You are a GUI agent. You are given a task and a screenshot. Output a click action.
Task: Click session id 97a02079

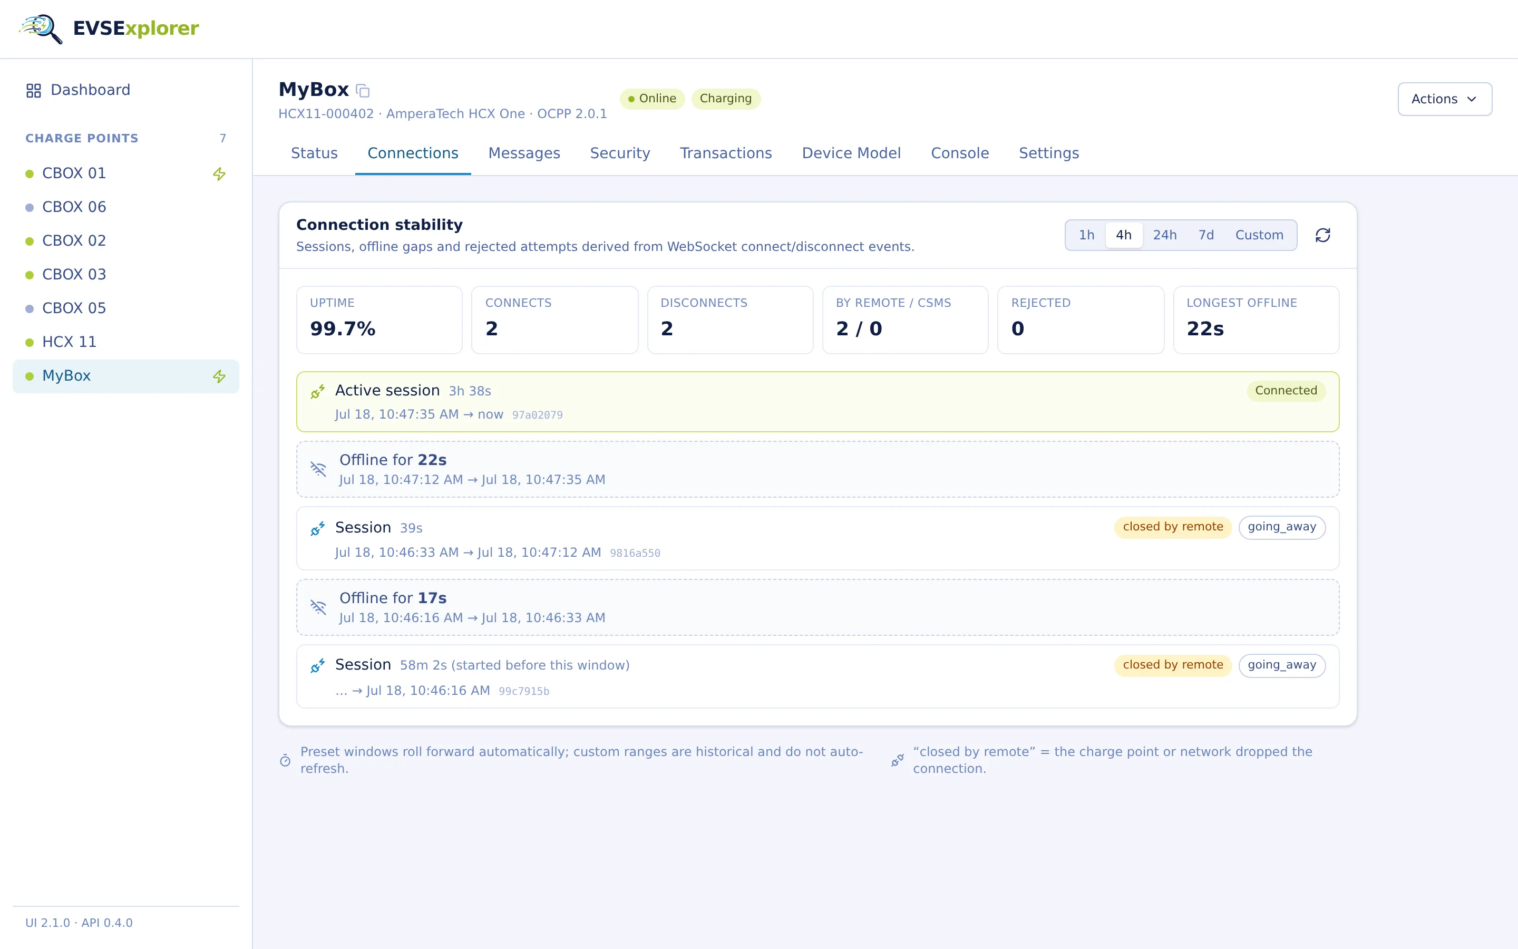pos(537,415)
